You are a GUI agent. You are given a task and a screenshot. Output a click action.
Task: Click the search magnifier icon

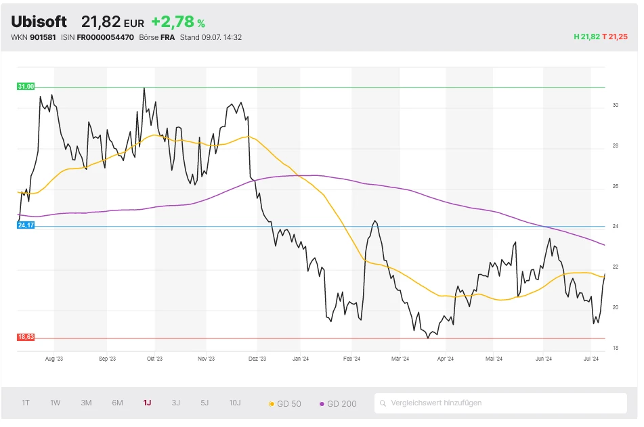click(x=383, y=403)
